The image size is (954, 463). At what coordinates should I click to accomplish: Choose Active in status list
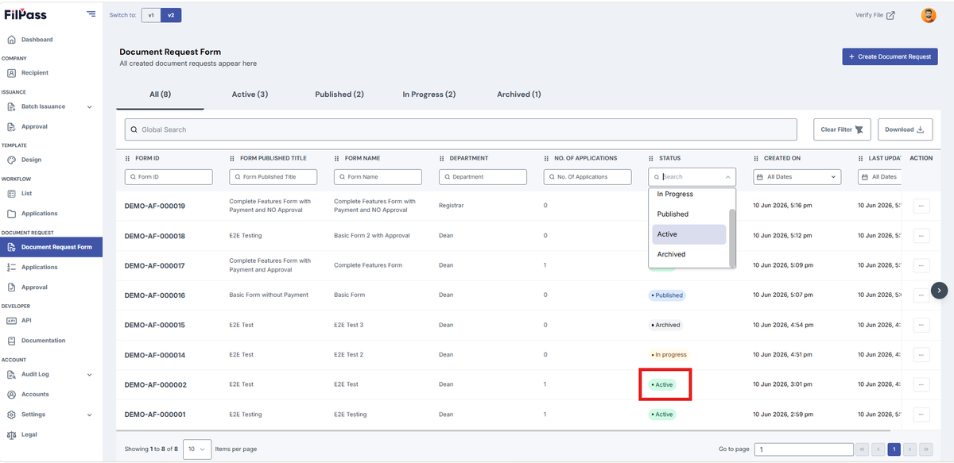point(689,234)
